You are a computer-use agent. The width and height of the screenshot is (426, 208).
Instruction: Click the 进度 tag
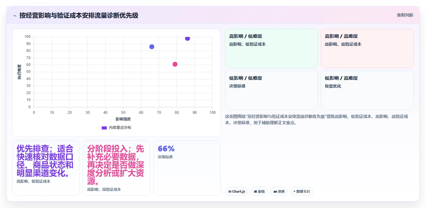[x=279, y=191]
